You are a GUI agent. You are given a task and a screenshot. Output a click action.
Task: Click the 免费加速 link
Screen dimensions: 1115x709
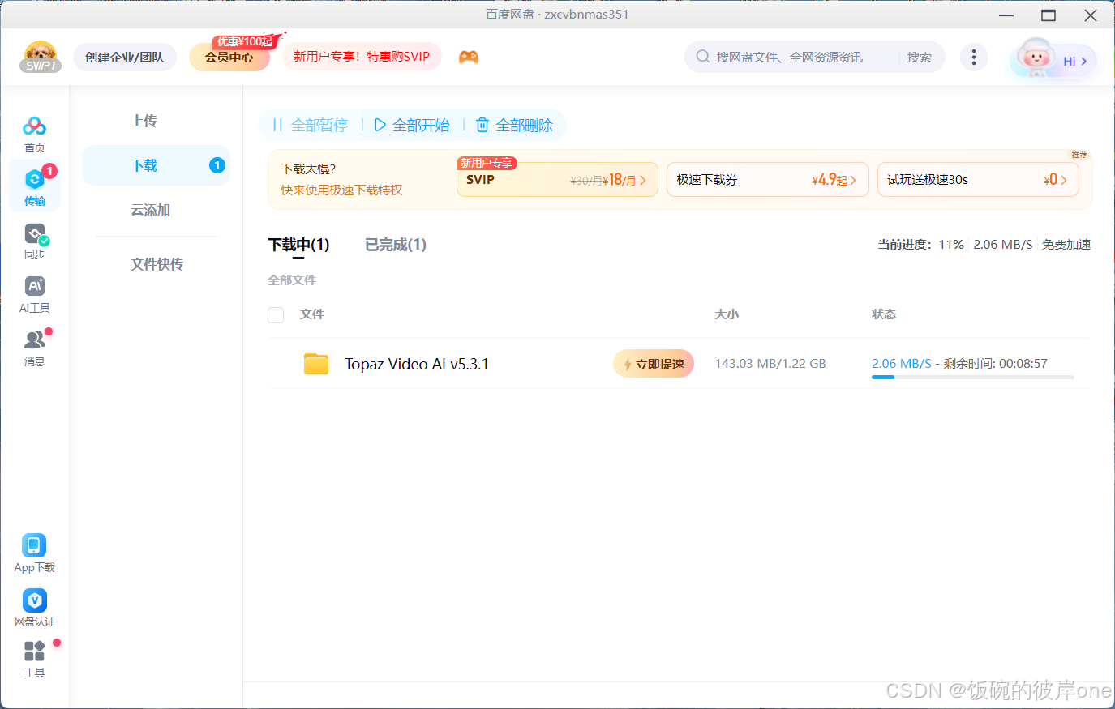coord(1066,244)
